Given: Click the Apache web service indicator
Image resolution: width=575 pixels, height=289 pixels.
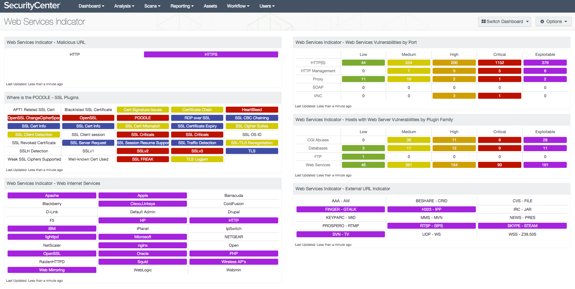Looking at the screenshot, I should pyautogui.click(x=52, y=196).
